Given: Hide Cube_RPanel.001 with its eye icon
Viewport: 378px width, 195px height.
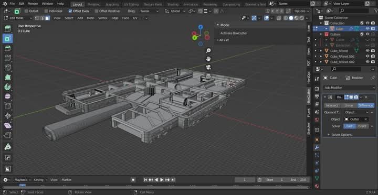Looking at the screenshot, I should pos(367,56).
